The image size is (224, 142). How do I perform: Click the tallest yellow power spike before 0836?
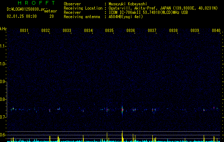122,136
